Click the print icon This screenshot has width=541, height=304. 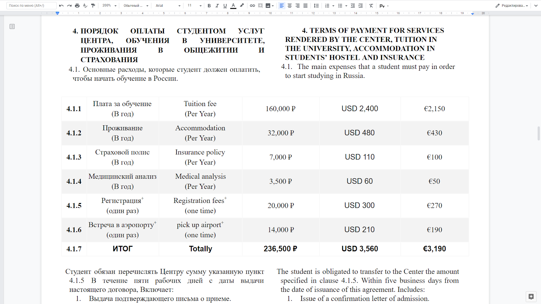click(77, 5)
